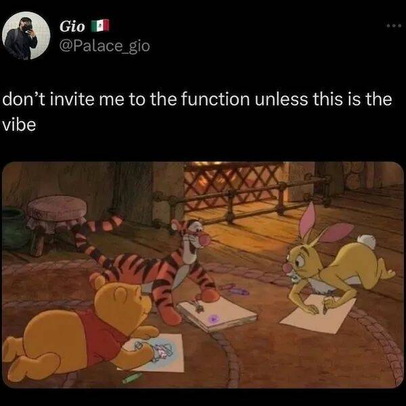Click the Mexican flag emoji beside Gio
The image size is (406, 406).
tap(100, 26)
